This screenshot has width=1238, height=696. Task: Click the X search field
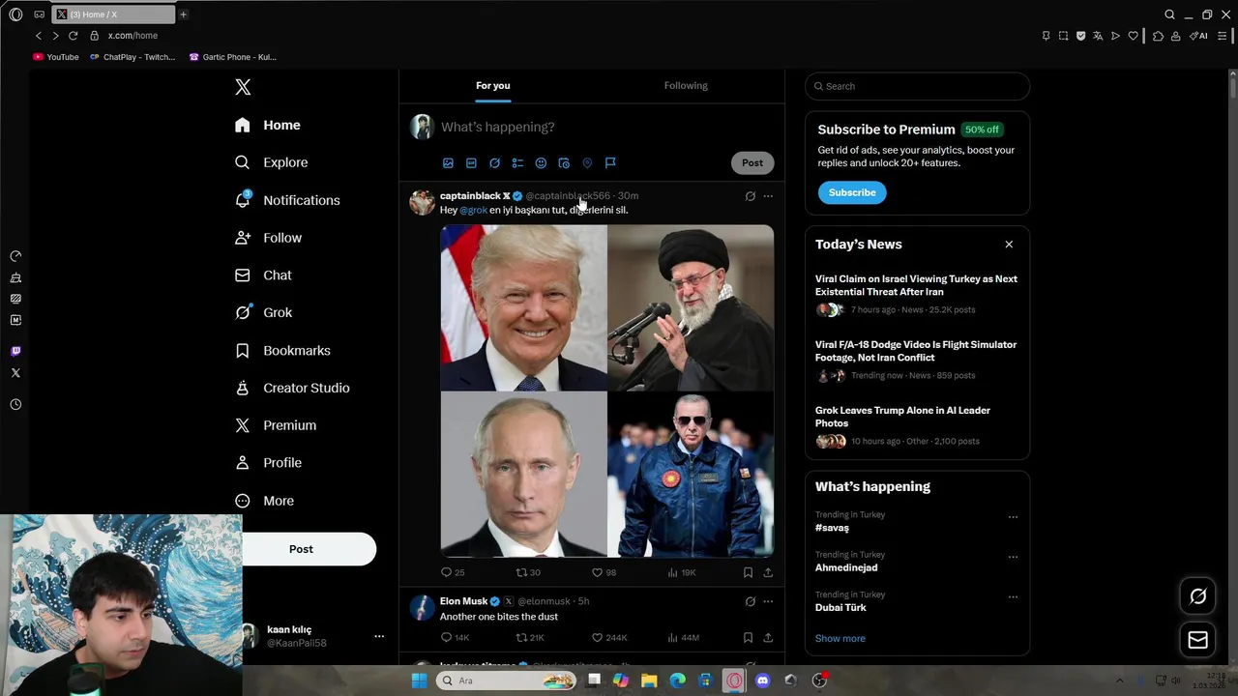pos(917,86)
